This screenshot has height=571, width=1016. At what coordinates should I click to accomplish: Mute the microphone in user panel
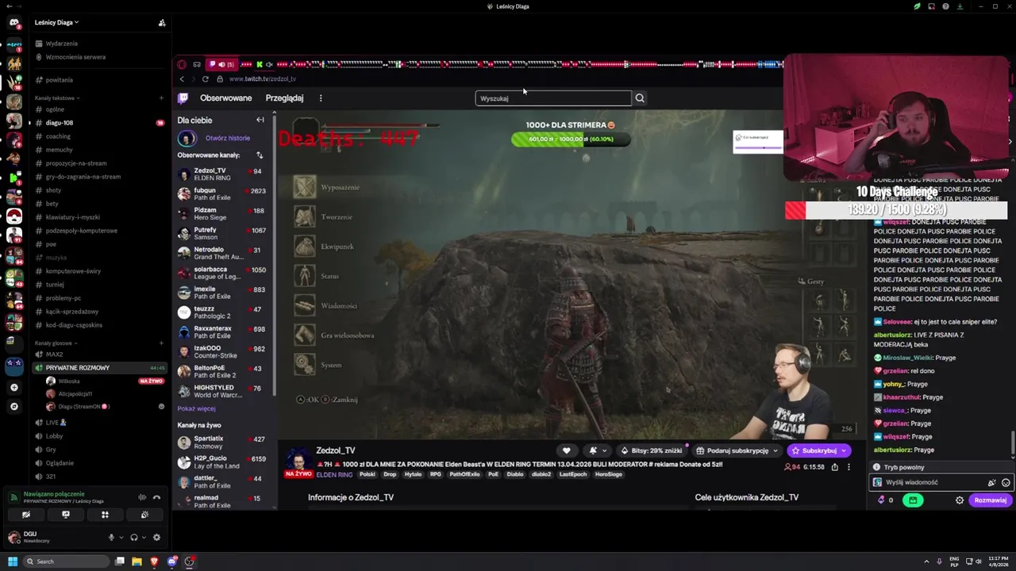[x=111, y=538]
